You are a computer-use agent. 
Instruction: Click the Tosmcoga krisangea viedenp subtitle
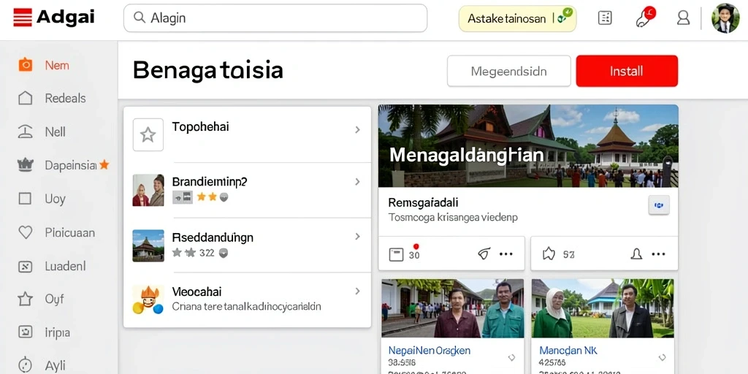click(x=453, y=218)
